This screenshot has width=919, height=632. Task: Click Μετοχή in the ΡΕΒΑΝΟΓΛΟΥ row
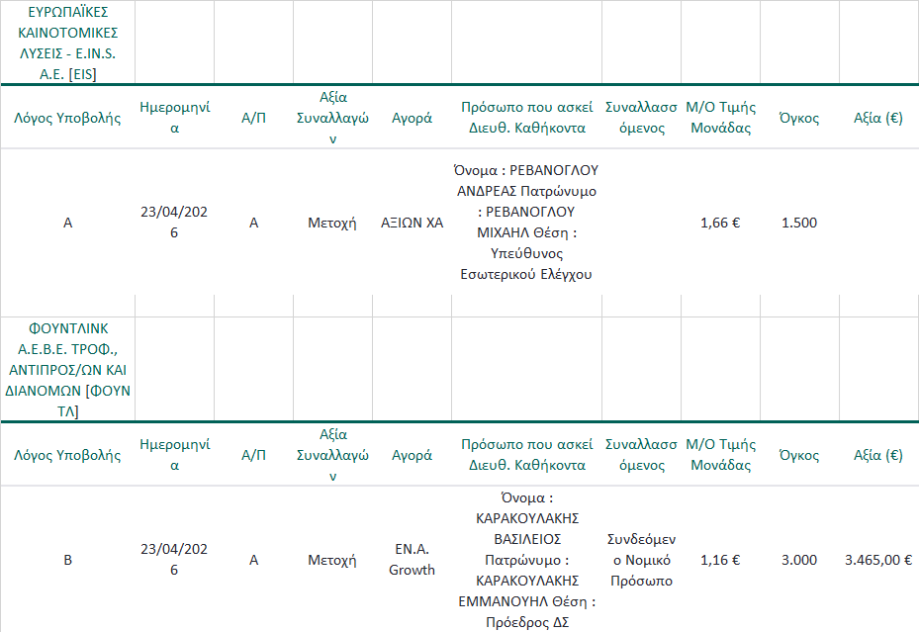point(332,223)
